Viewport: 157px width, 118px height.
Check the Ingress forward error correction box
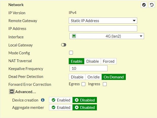[104, 84]
